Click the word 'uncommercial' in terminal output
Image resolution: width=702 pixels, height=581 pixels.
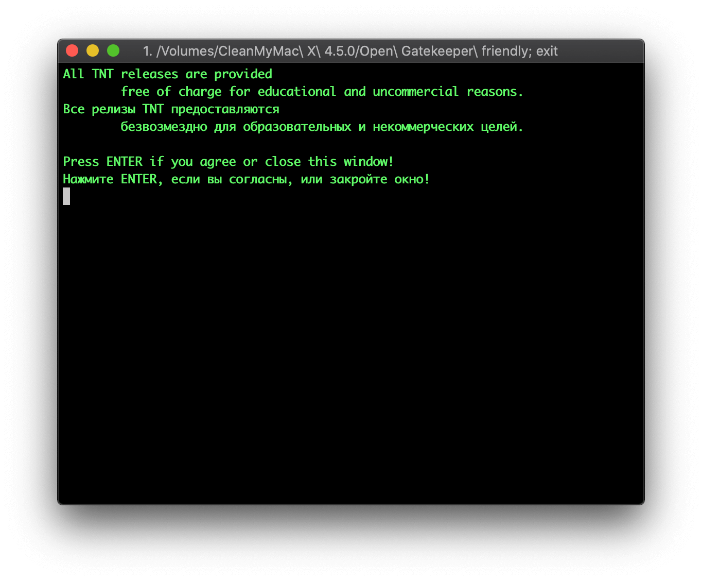415,92
